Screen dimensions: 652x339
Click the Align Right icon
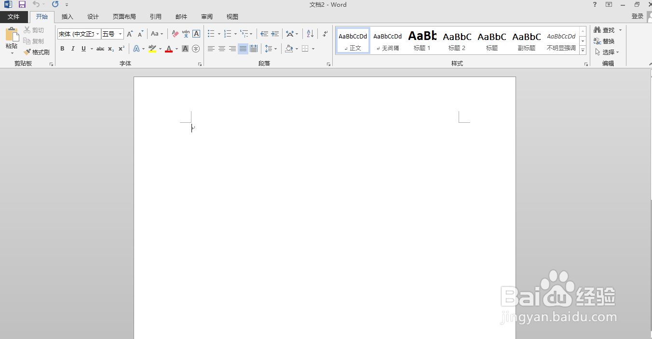pyautogui.click(x=232, y=49)
